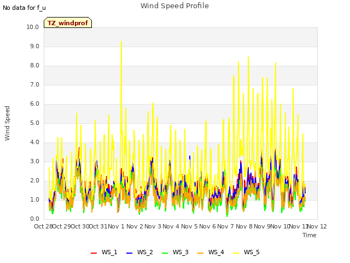Select the WS_1 legend label
The height and width of the screenshot is (263, 350).
(x=109, y=252)
